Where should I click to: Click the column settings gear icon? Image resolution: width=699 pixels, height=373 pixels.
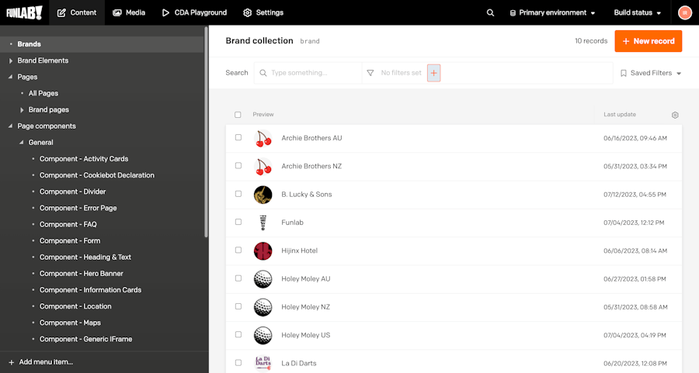click(675, 115)
